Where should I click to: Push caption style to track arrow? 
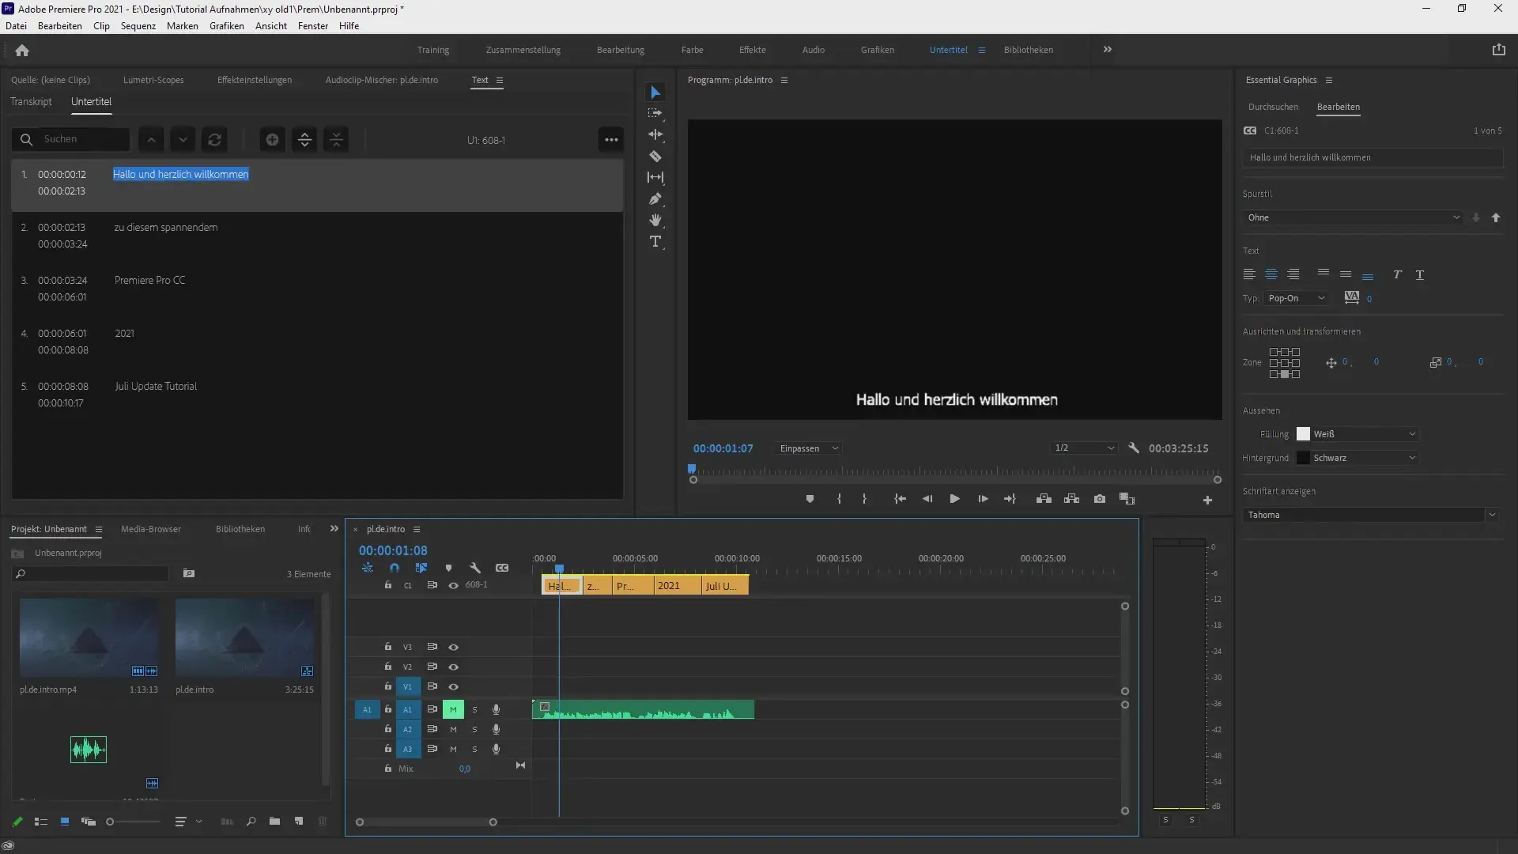1496,217
